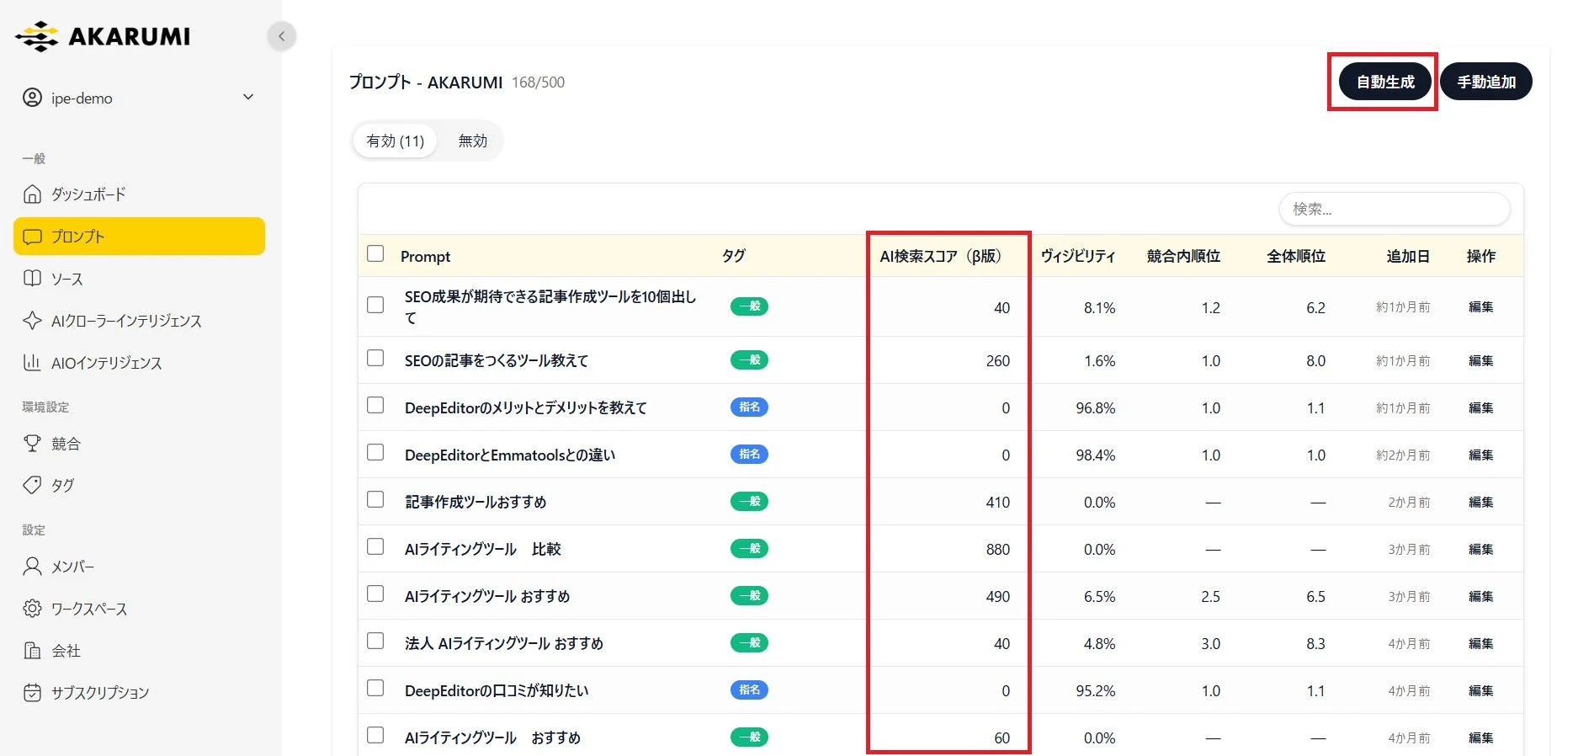Screen dimensions: 1594x756
Task: Open the 競合 settings menu item
Action: pos(139,444)
